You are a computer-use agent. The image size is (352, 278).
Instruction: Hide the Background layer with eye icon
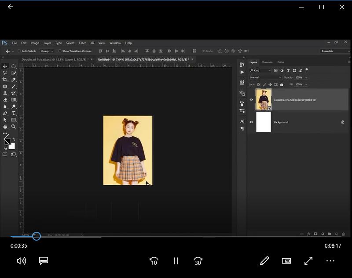tap(251, 122)
